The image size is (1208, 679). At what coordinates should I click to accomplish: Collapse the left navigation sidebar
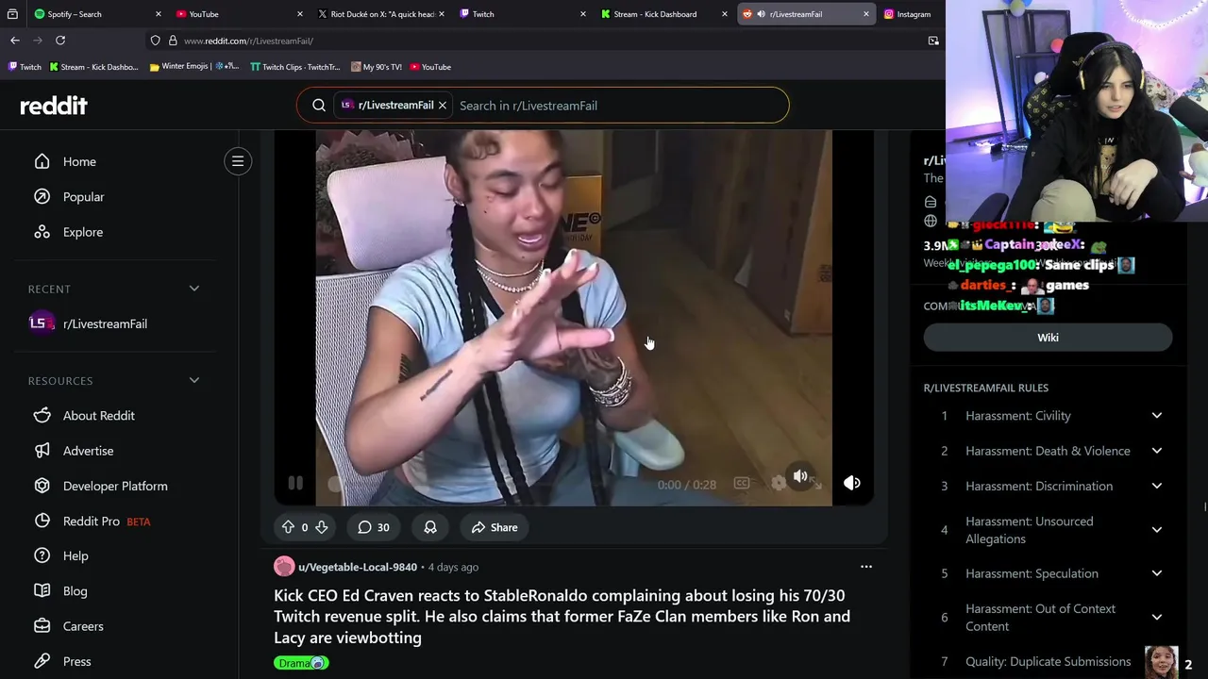click(238, 161)
